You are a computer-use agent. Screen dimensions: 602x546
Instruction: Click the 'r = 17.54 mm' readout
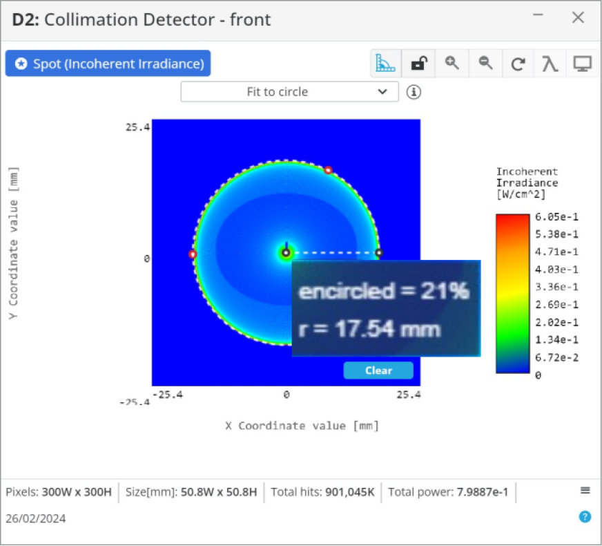[x=369, y=329]
